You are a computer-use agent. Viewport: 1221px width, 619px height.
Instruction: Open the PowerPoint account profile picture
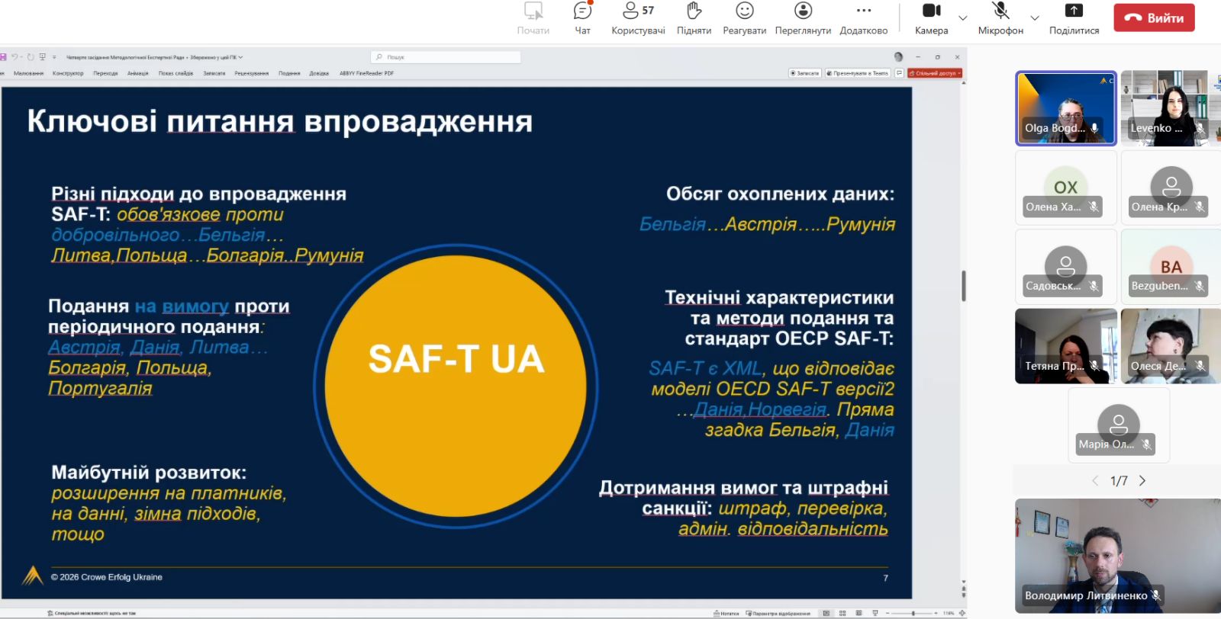[898, 57]
